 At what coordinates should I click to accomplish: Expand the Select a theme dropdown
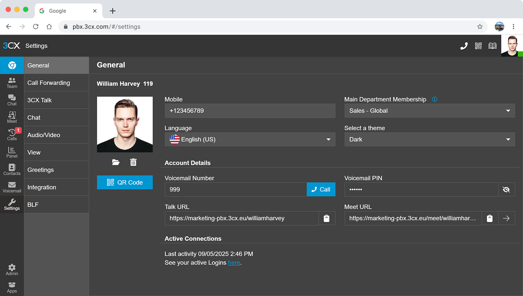[x=429, y=139]
